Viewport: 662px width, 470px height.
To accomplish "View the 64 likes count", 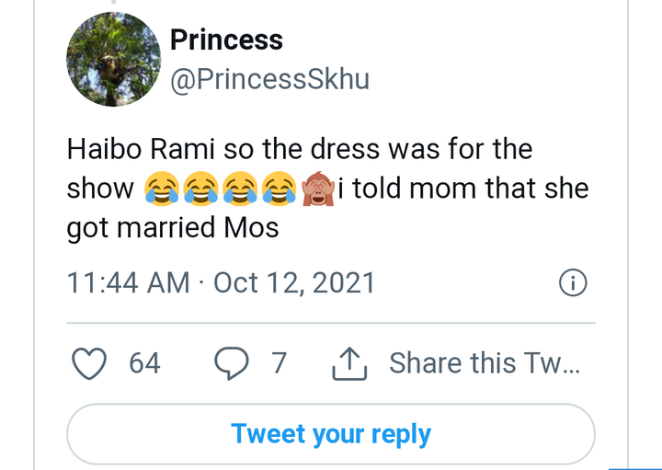I will [x=144, y=363].
